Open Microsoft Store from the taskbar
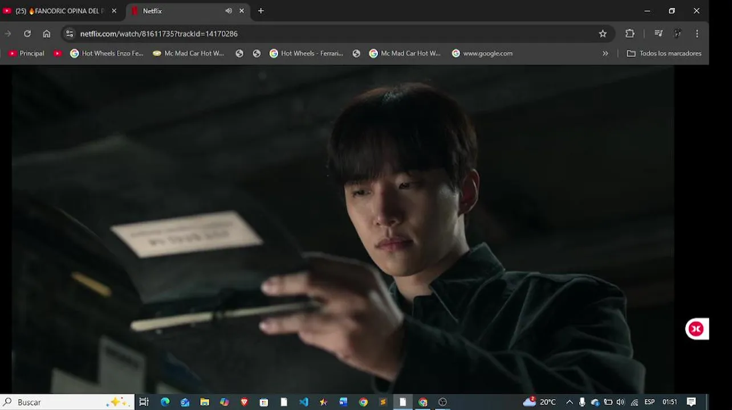732x410 pixels. [x=264, y=402]
